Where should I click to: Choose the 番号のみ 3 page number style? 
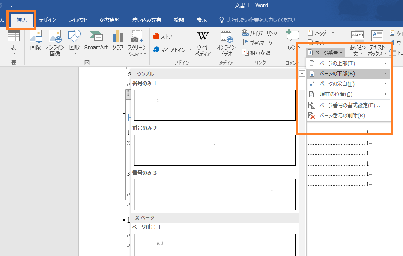pos(215,190)
